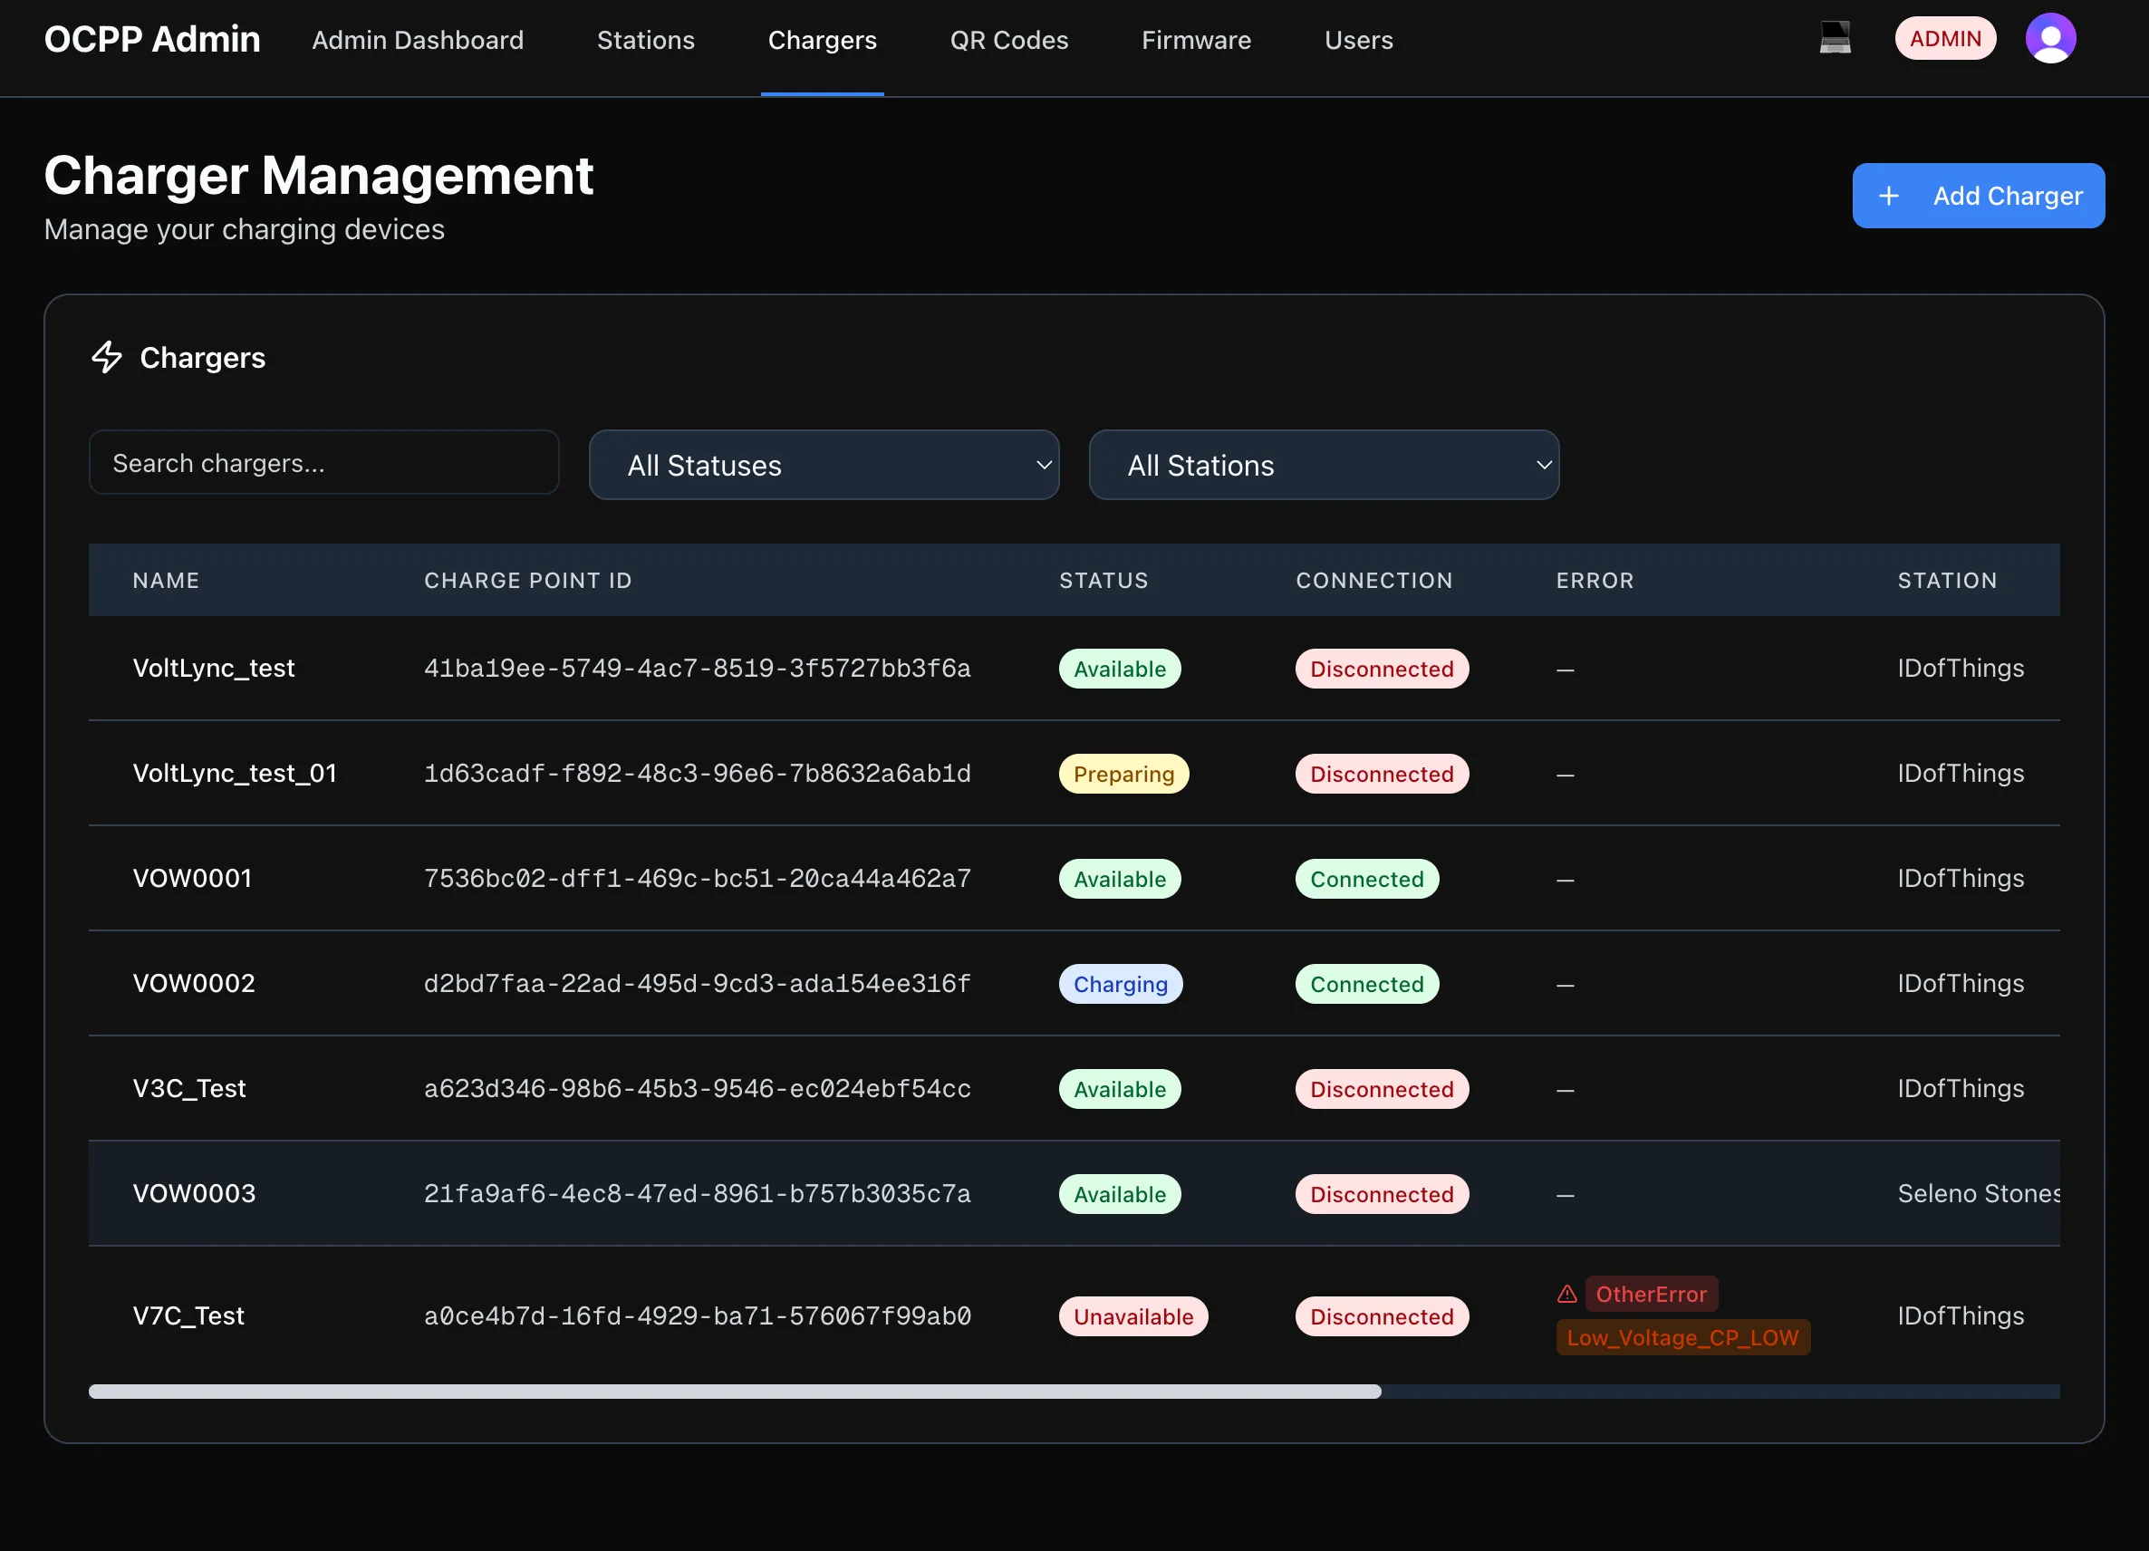Click the Seleno Stones station cell
This screenshot has height=1551, width=2149.
(x=1979, y=1194)
